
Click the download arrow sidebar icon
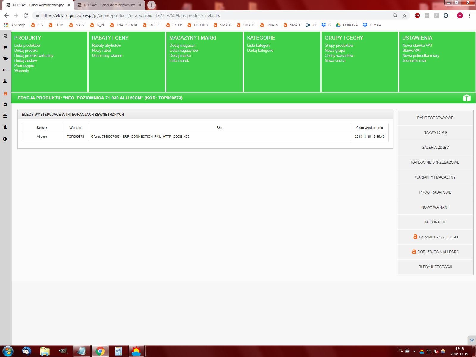click(x=5, y=81)
